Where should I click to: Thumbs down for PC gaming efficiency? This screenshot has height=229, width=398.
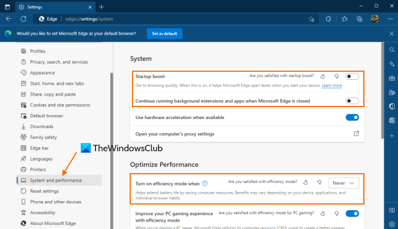click(x=337, y=214)
